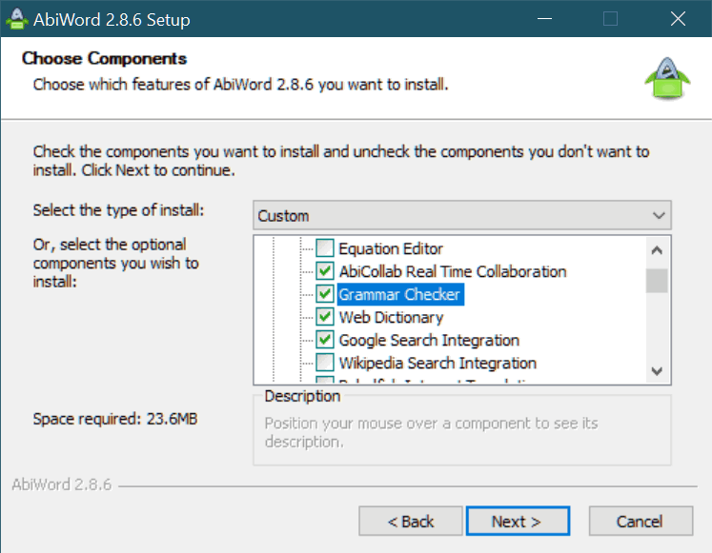Click the Next button
Viewport: 712px width, 553px height.
tap(518, 521)
